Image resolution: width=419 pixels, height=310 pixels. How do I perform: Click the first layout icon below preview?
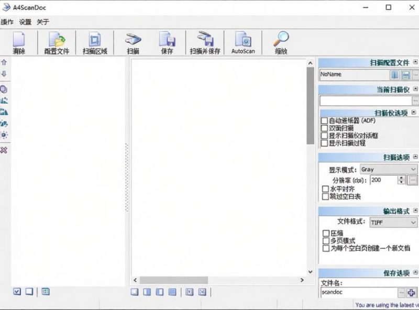point(135,292)
